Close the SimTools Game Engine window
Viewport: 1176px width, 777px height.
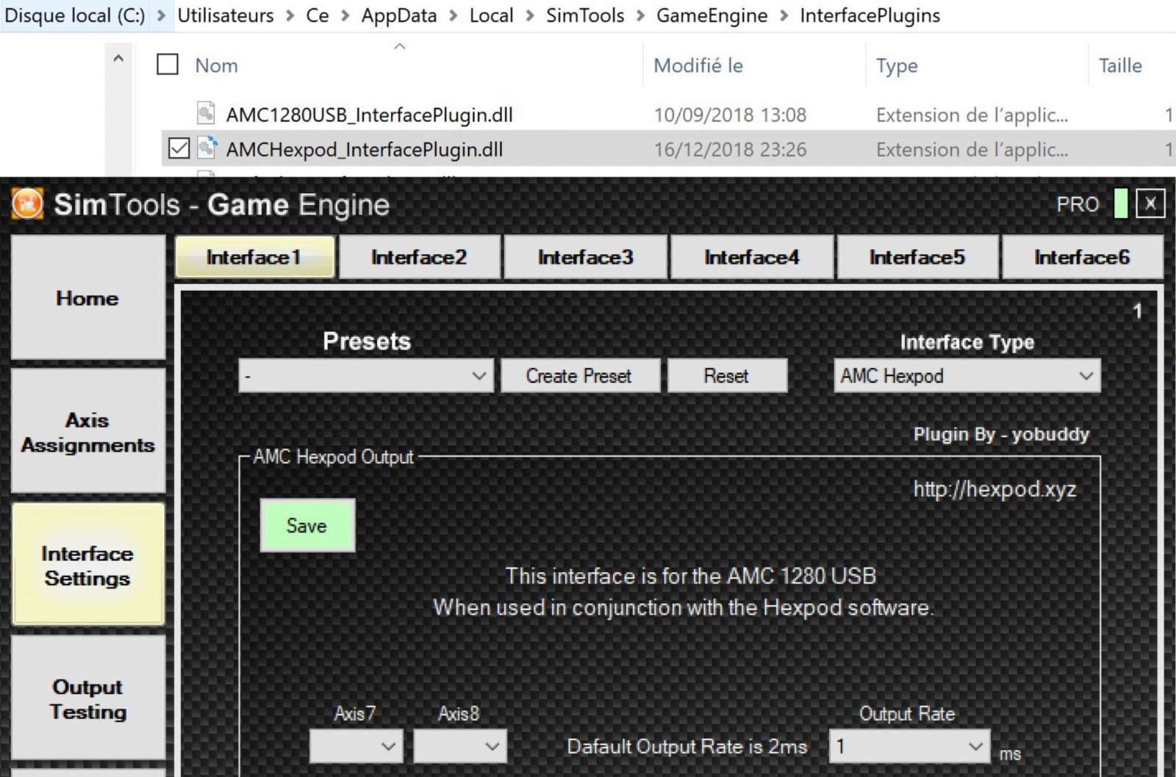(x=1151, y=203)
